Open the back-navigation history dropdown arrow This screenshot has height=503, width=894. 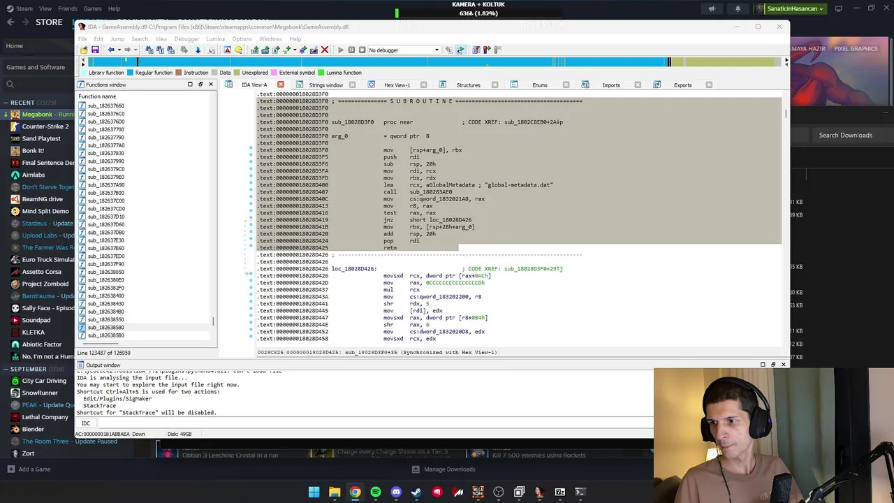tap(119, 50)
